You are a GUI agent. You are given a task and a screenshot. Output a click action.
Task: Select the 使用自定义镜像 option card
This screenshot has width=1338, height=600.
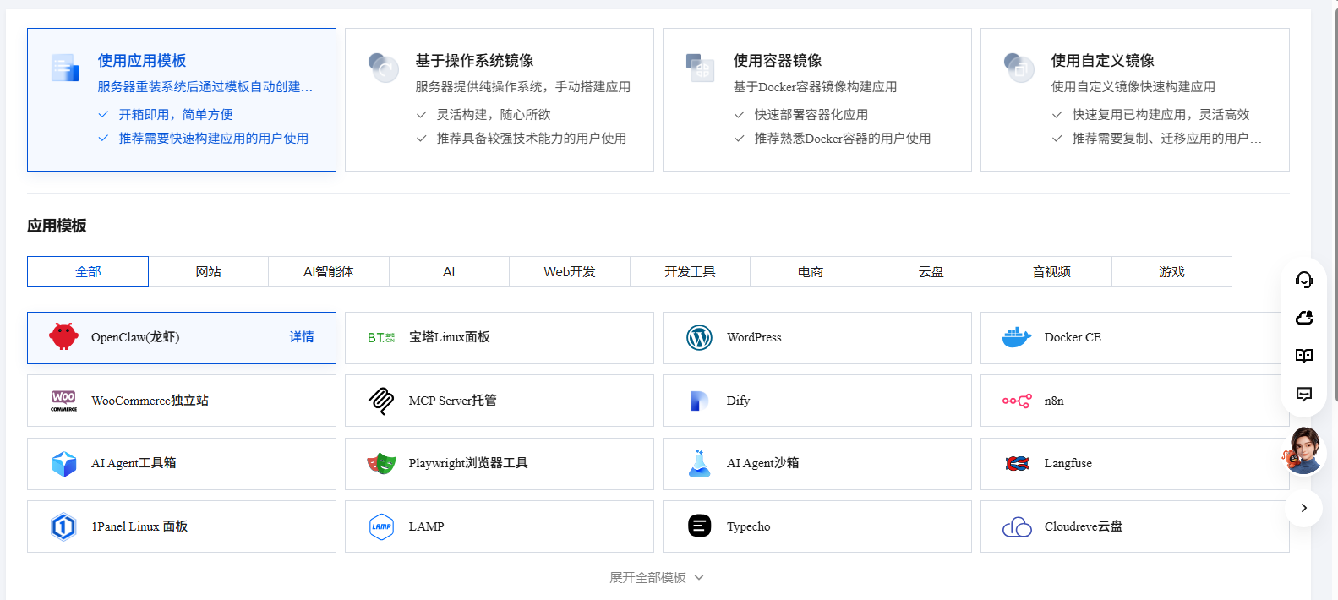click(1135, 100)
